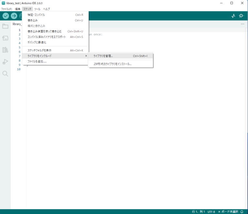
Task: Open the editor tab overflow ellipsis menu
Action: pos(243,24)
